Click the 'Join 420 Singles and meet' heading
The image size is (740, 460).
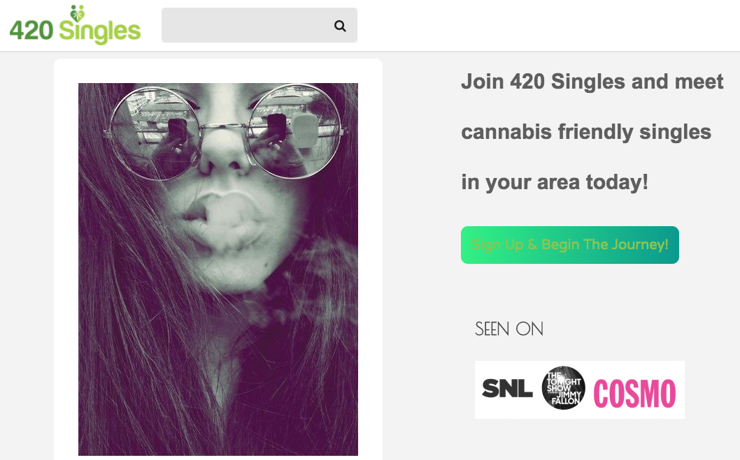[x=592, y=82]
